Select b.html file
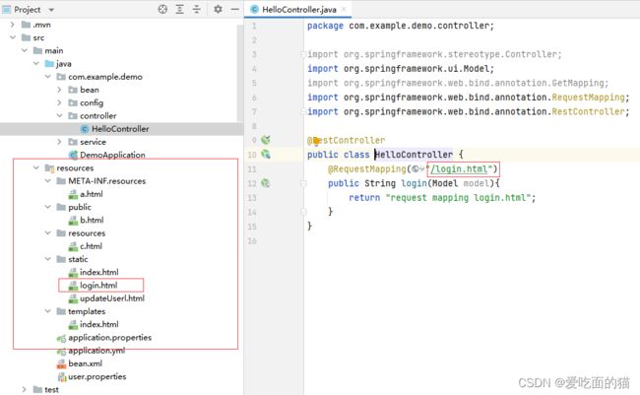The width and height of the screenshot is (640, 395). click(x=92, y=221)
